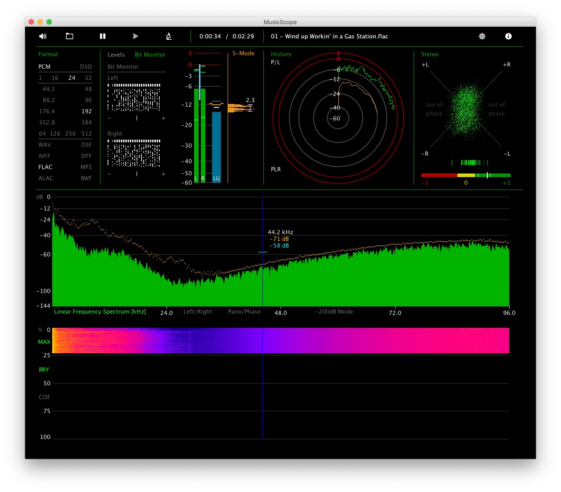561x492 pixels.
Task: Click the 44.1 sample rate
Action: (49, 89)
